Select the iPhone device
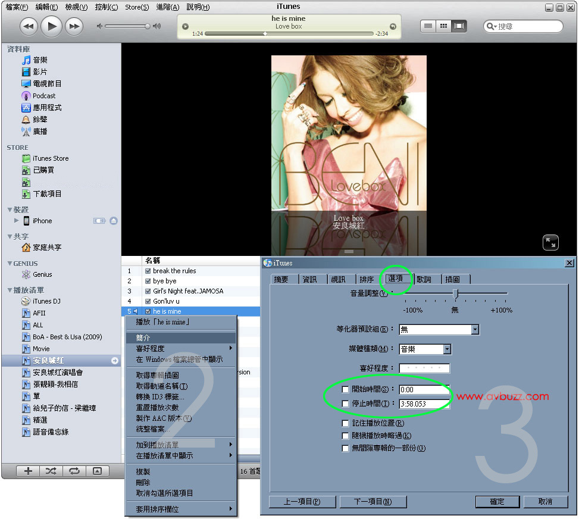 coord(37,221)
